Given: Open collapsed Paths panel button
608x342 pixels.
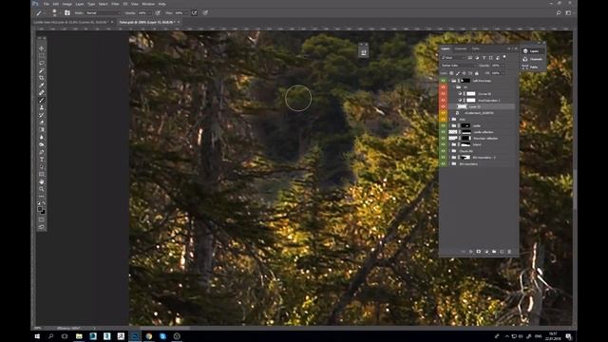Looking at the screenshot, I should click(x=533, y=67).
